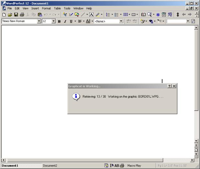Open a file with the Open folder icon
Screen dimensions: 200x169
[10, 15]
